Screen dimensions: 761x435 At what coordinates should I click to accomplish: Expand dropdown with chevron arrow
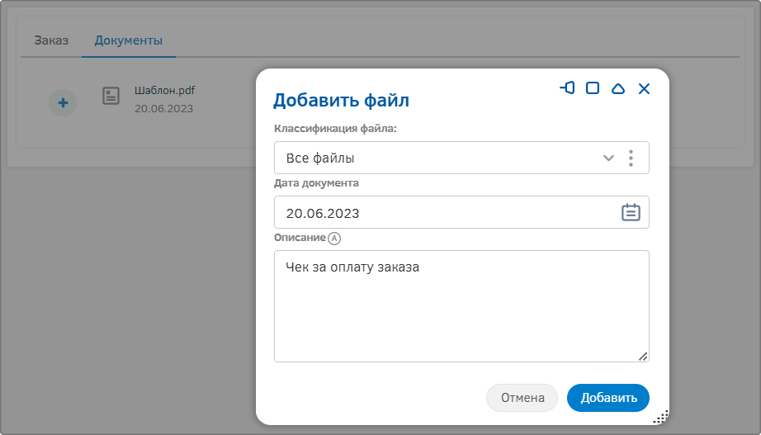tap(608, 158)
